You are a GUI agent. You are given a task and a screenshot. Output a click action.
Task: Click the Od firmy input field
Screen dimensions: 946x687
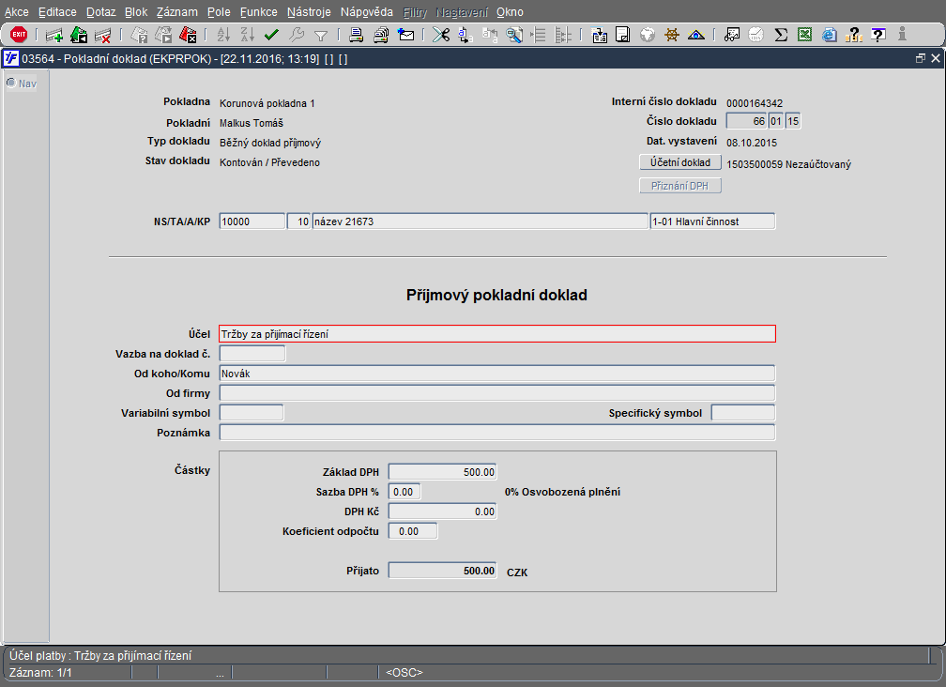tap(497, 393)
